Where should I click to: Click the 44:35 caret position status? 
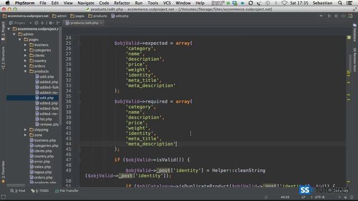pyautogui.click(x=285, y=197)
